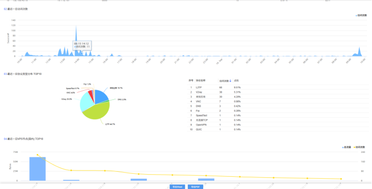
Task: Click the first yellow point on VPS line
Action: click(37, 155)
